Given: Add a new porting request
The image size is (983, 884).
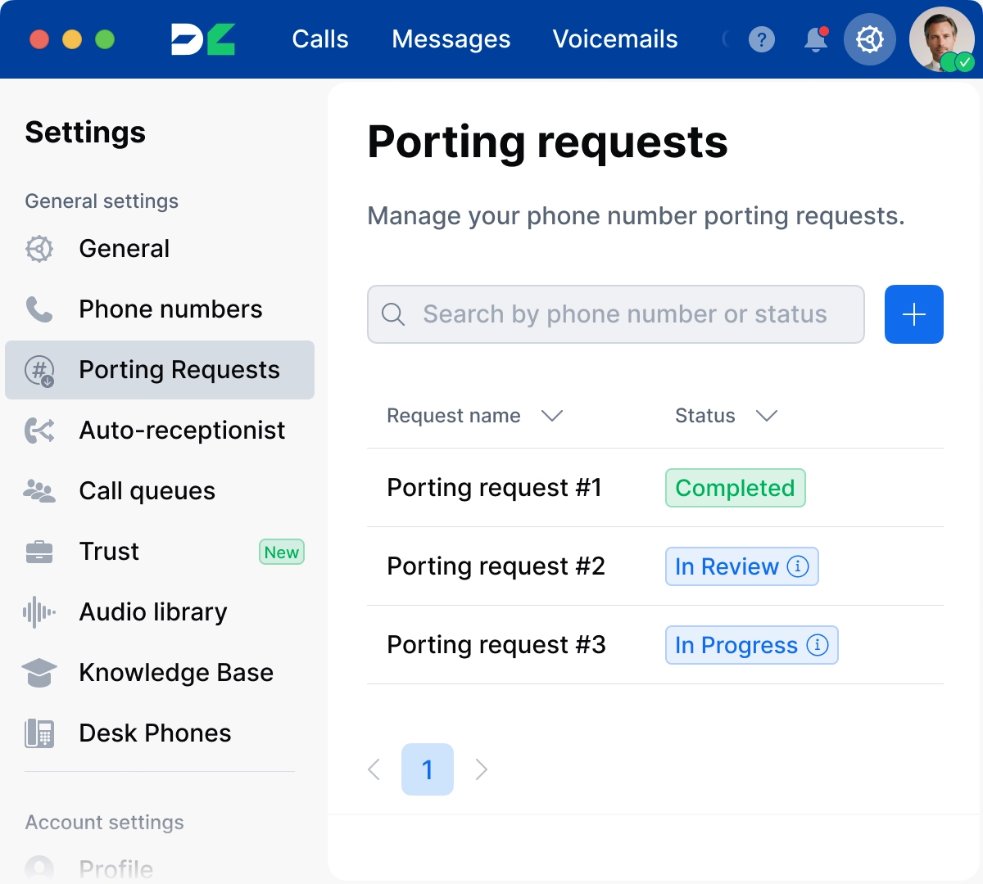Looking at the screenshot, I should click(x=913, y=314).
